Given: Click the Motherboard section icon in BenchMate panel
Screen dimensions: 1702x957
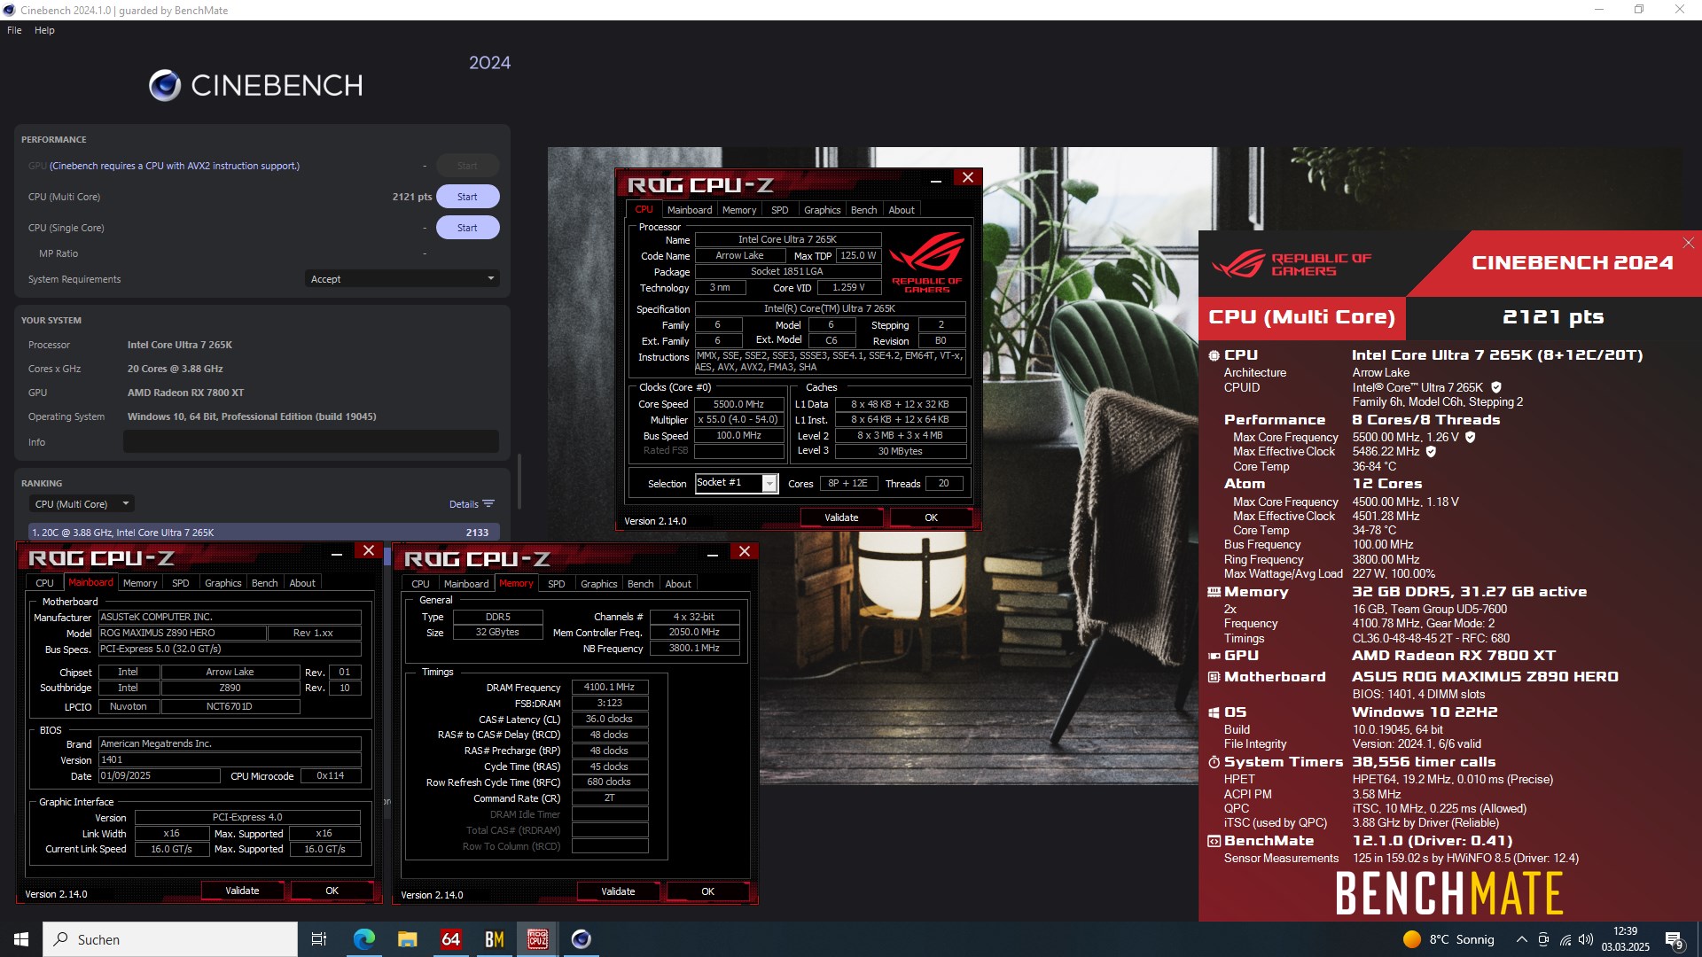Looking at the screenshot, I should [x=1214, y=677].
